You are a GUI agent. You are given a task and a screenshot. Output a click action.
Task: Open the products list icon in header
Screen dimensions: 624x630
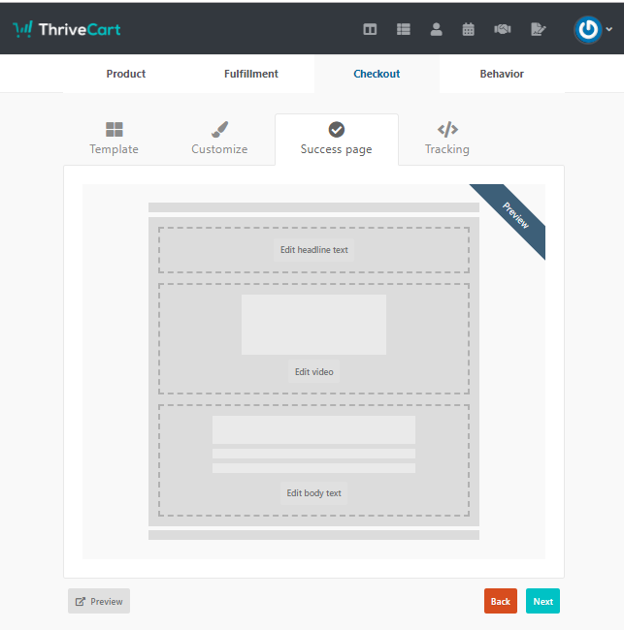[x=403, y=29]
